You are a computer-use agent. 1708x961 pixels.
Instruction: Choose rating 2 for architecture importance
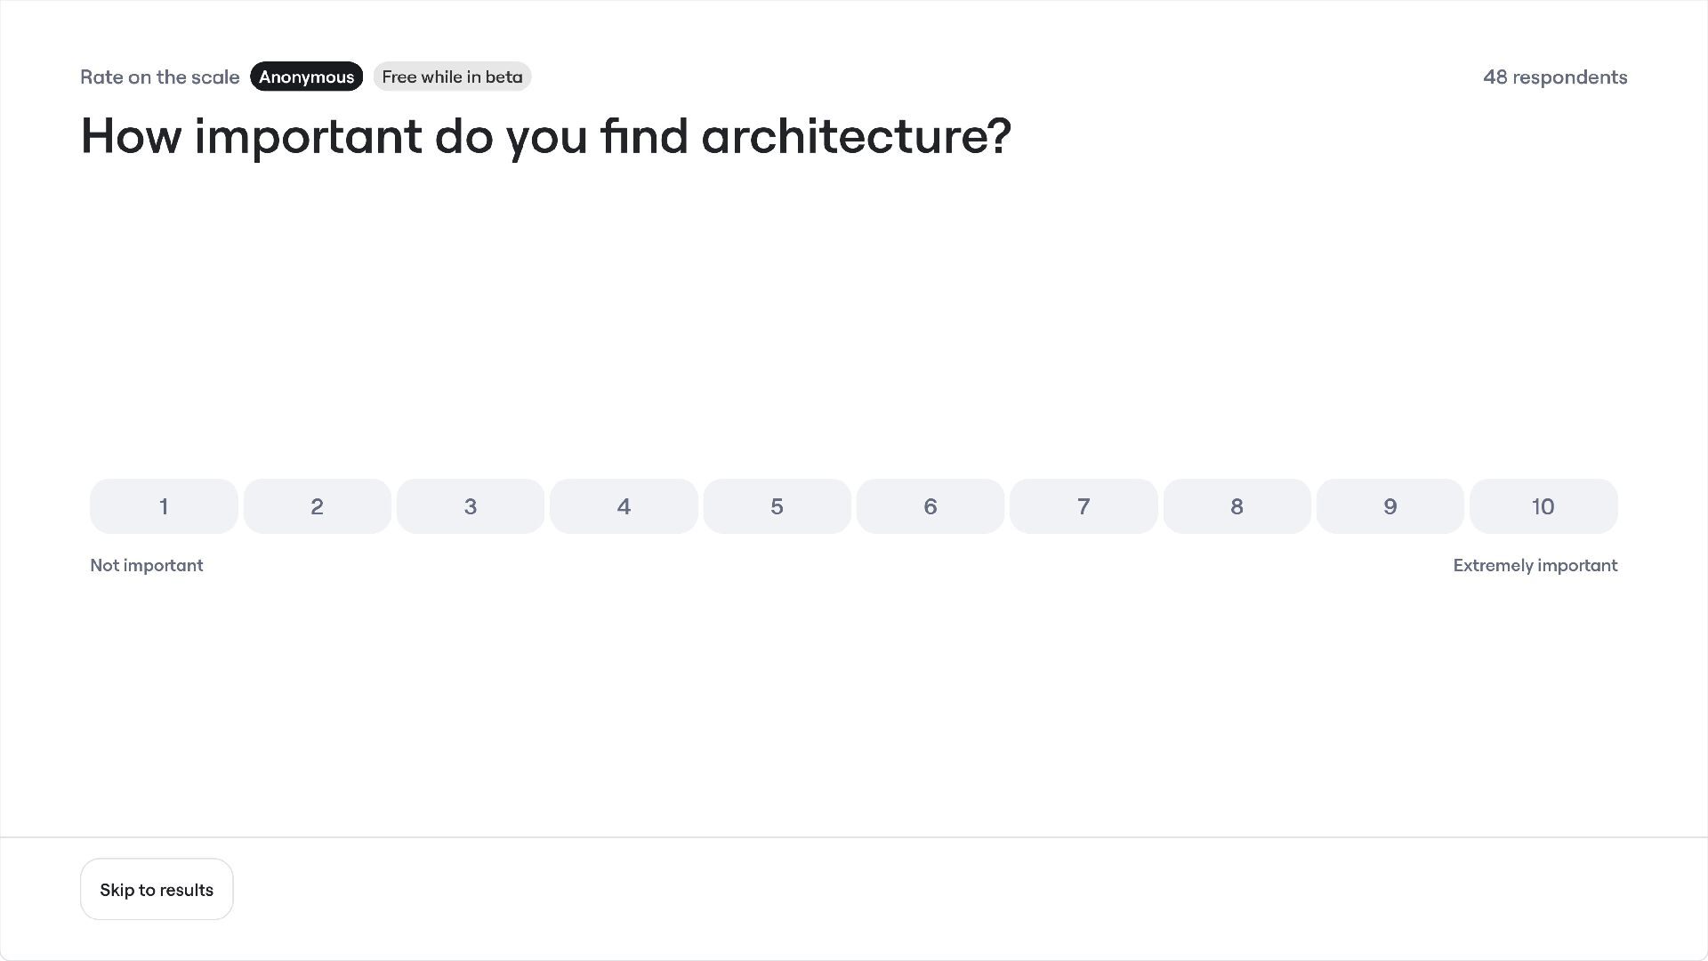tap(317, 506)
